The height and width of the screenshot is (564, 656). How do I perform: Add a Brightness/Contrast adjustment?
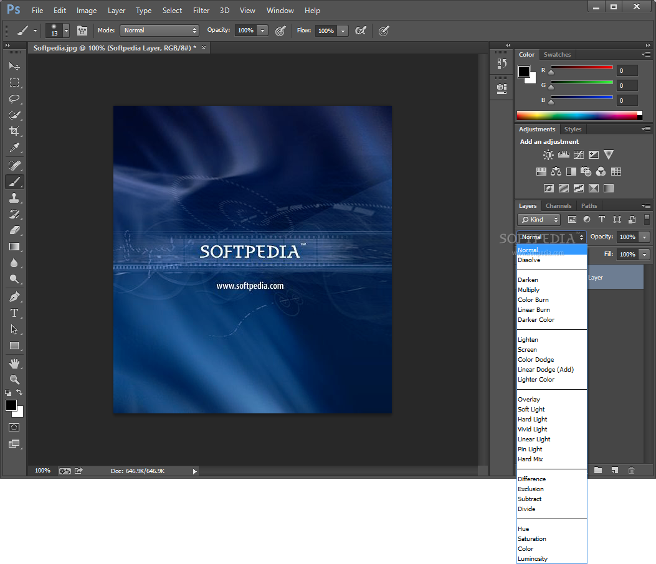pos(548,154)
